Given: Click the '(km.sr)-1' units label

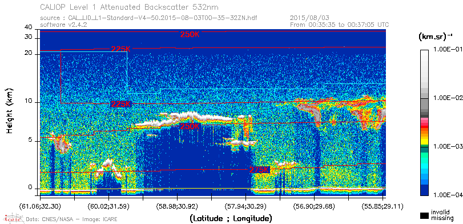Looking at the screenshot, I should [436, 37].
